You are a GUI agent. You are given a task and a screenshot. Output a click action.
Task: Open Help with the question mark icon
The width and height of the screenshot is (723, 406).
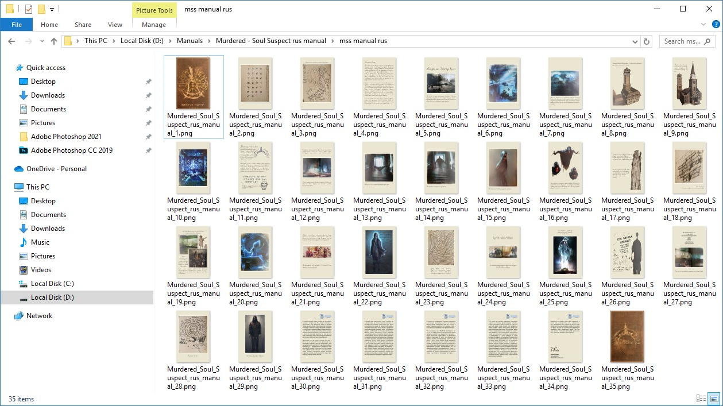pos(715,25)
